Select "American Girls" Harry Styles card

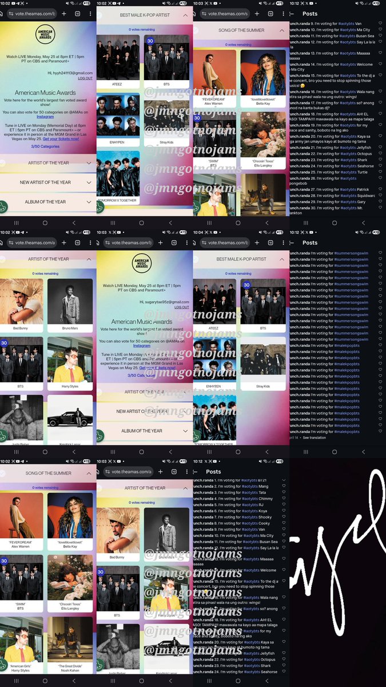(22, 646)
